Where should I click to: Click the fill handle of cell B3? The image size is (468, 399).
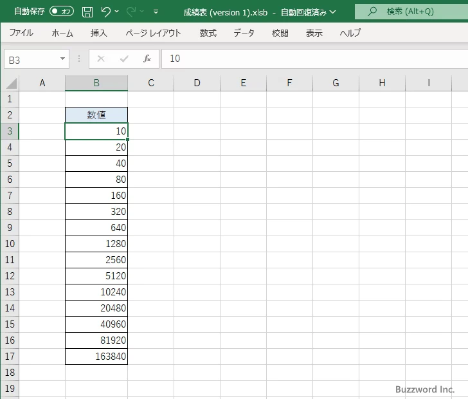point(128,139)
